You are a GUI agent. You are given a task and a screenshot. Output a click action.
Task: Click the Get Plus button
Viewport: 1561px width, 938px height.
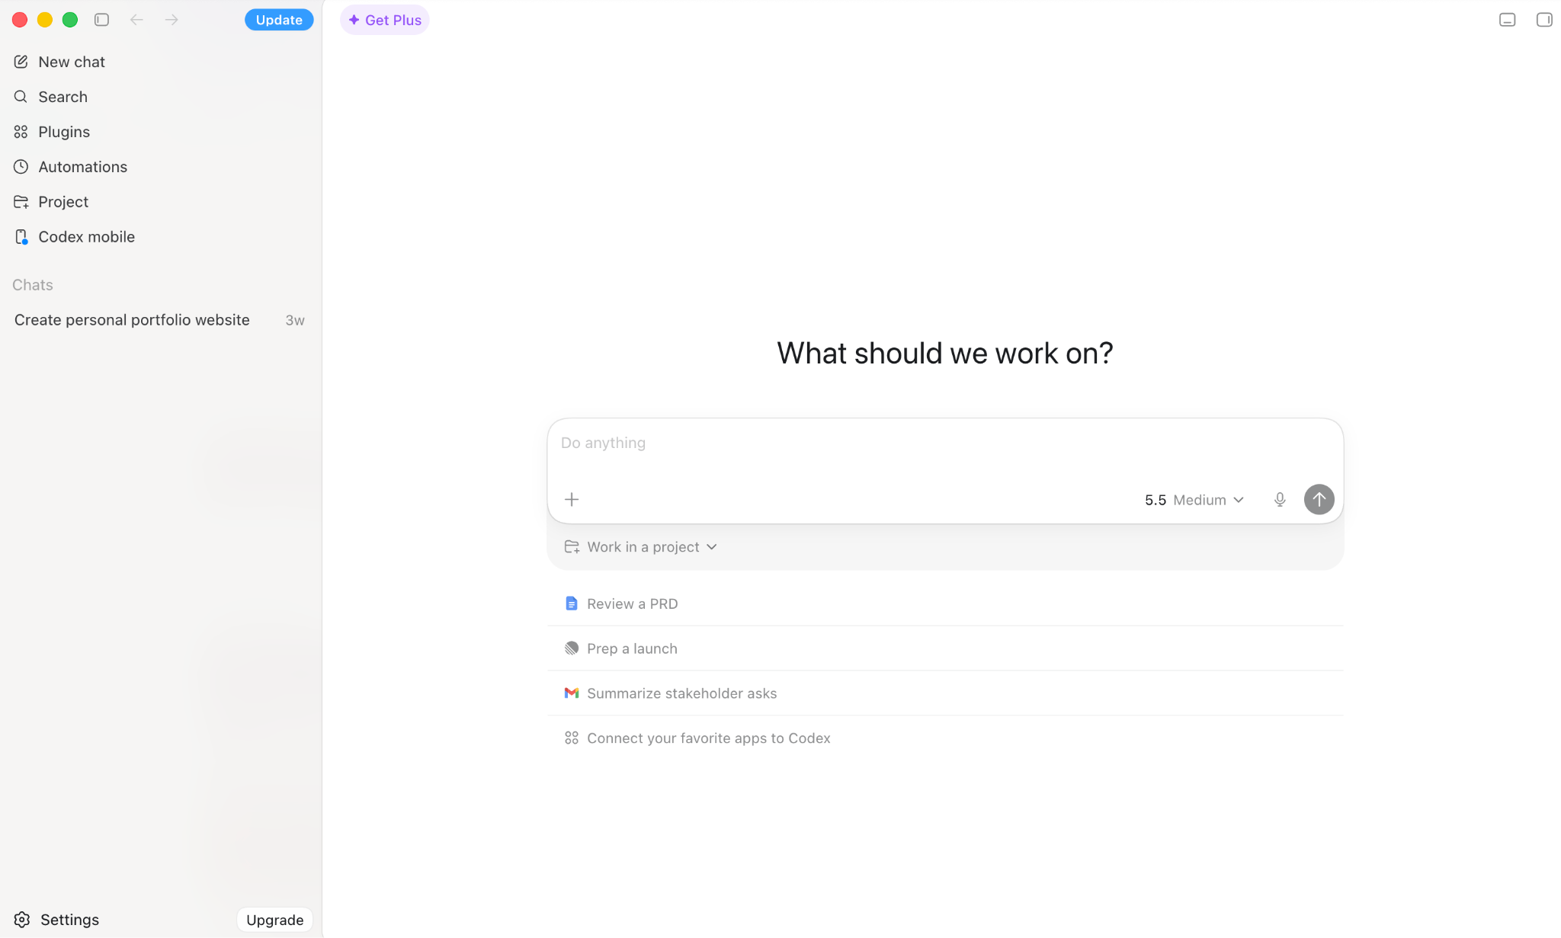(385, 20)
